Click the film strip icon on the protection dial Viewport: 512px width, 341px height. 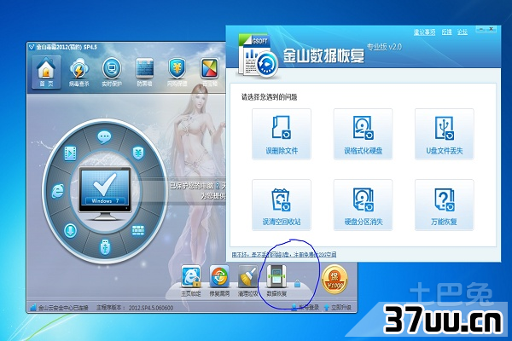pos(70,153)
